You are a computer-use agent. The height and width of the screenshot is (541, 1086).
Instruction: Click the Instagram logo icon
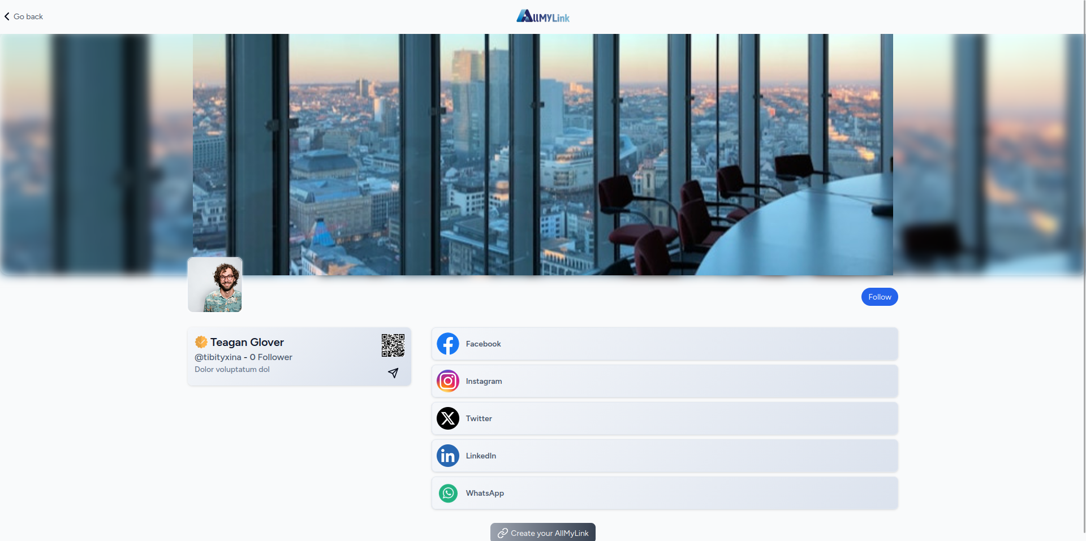447,381
